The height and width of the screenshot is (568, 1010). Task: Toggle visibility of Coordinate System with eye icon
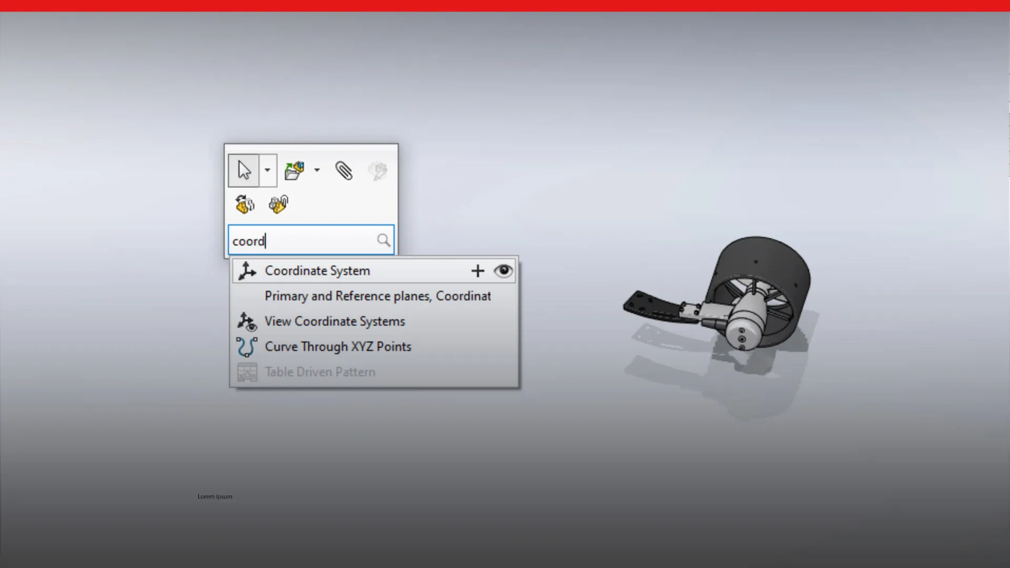coord(503,271)
